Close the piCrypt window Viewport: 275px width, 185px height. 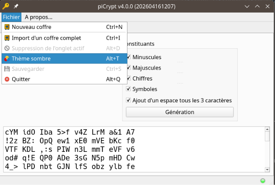tap(267, 6)
